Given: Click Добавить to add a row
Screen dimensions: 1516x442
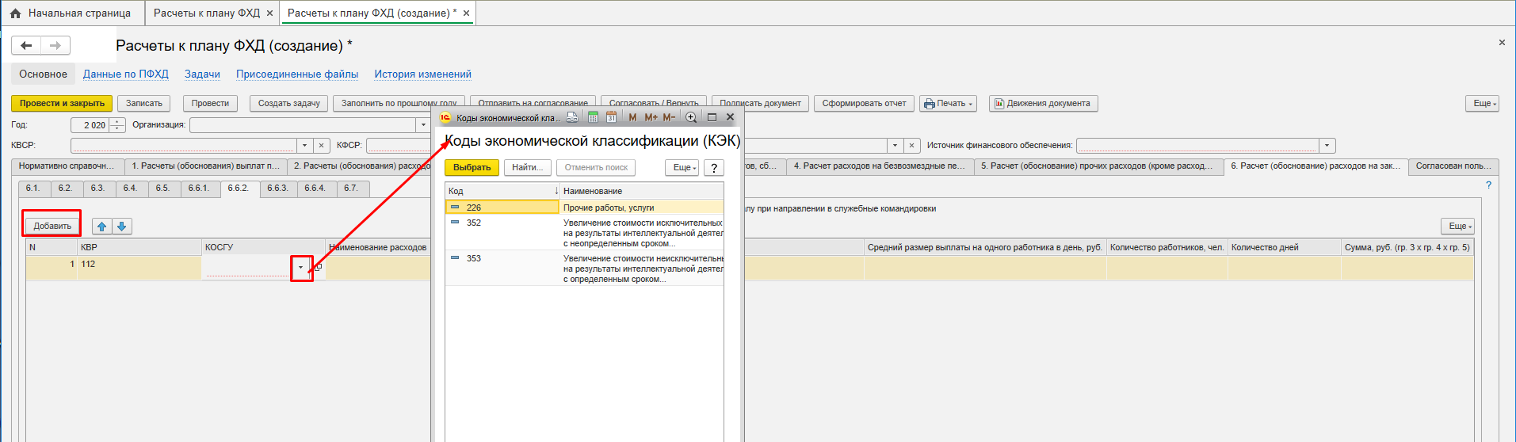Looking at the screenshot, I should click(52, 227).
